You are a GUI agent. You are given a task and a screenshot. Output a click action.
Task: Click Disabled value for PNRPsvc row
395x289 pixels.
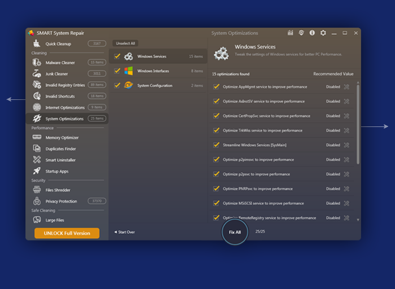(x=333, y=189)
